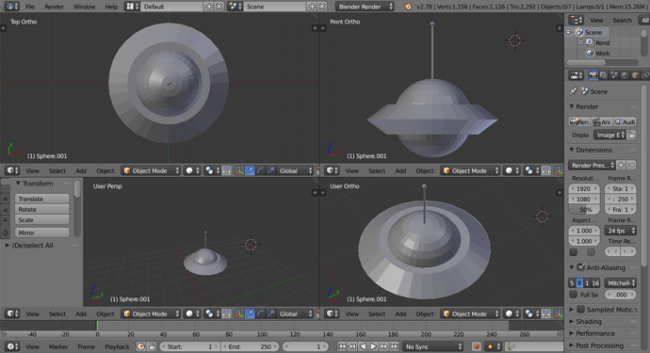Click the Render image button
Image resolution: width=650 pixels, height=353 pixels.
579,121
